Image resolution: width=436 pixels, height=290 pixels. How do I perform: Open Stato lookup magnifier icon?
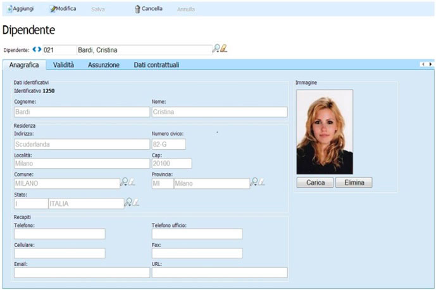click(x=128, y=202)
